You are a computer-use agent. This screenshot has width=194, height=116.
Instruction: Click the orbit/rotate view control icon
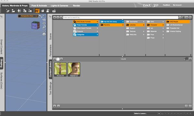[x=44, y=19]
